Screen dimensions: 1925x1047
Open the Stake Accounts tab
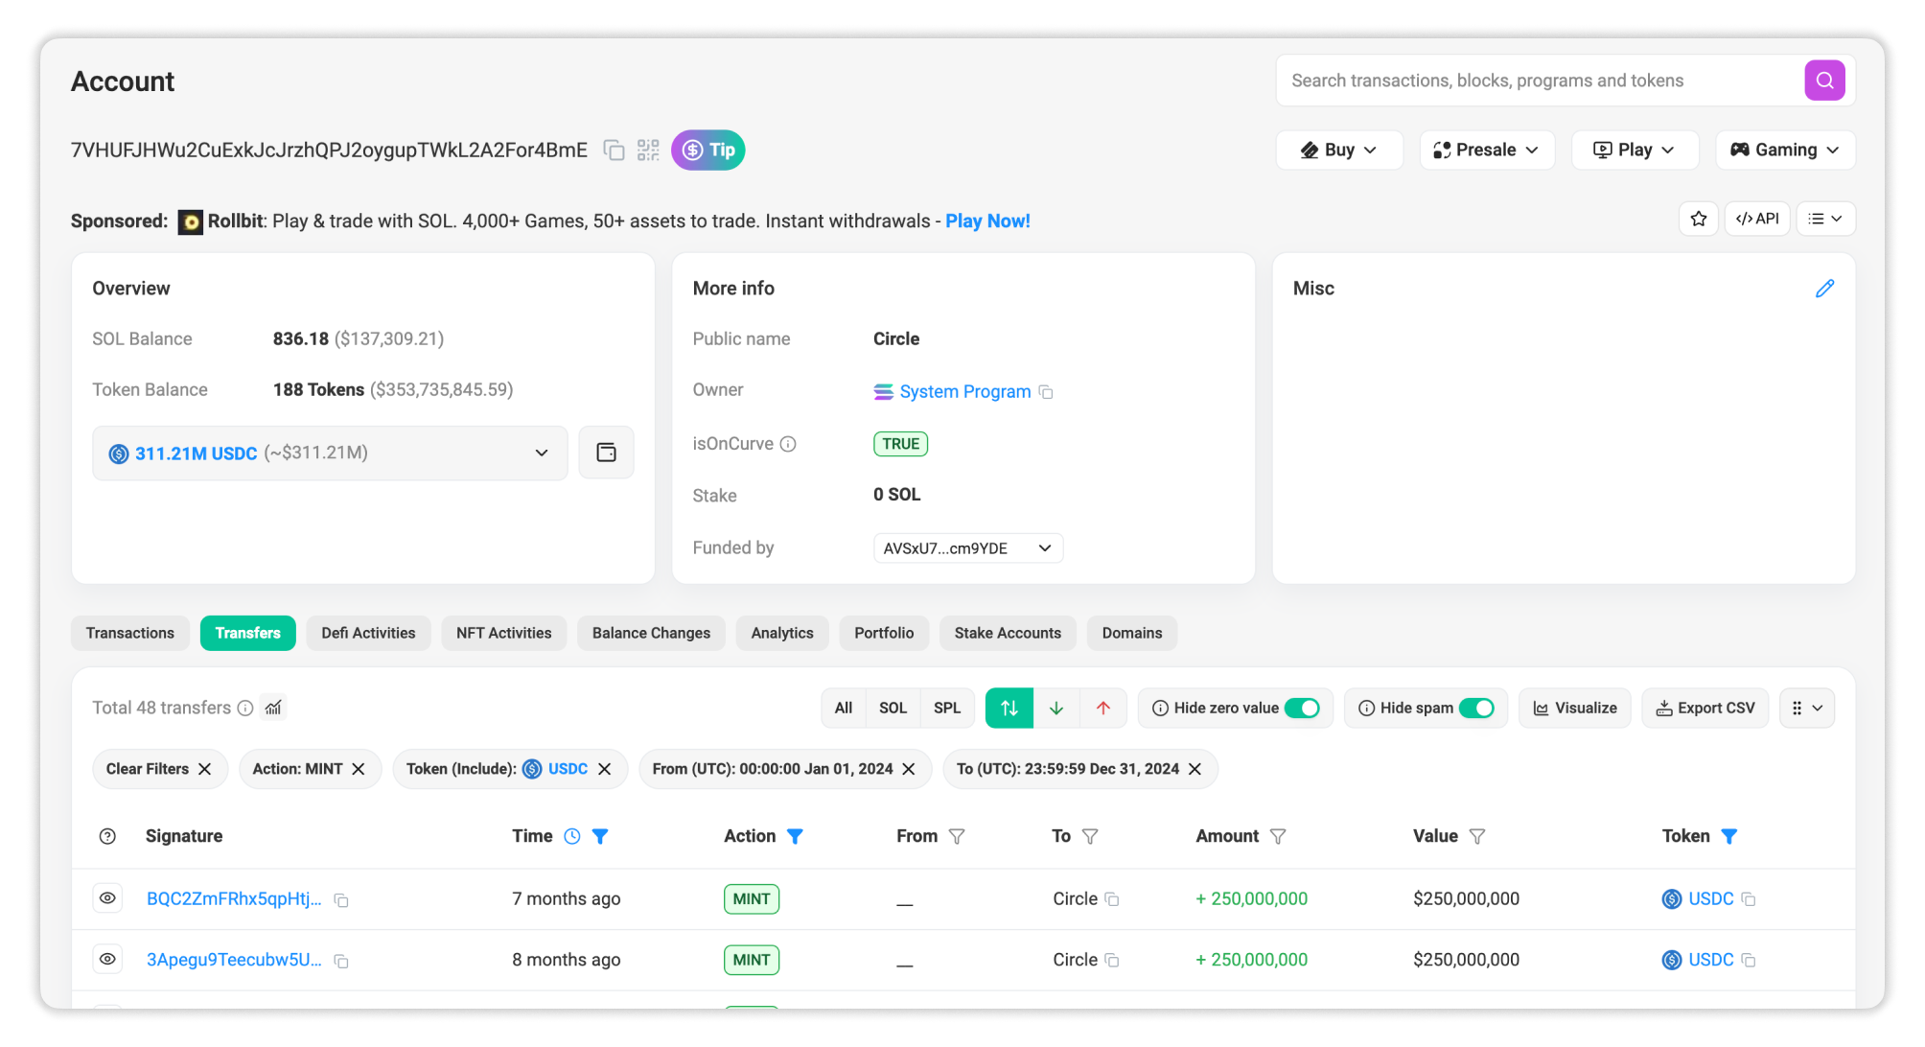(x=1008, y=633)
